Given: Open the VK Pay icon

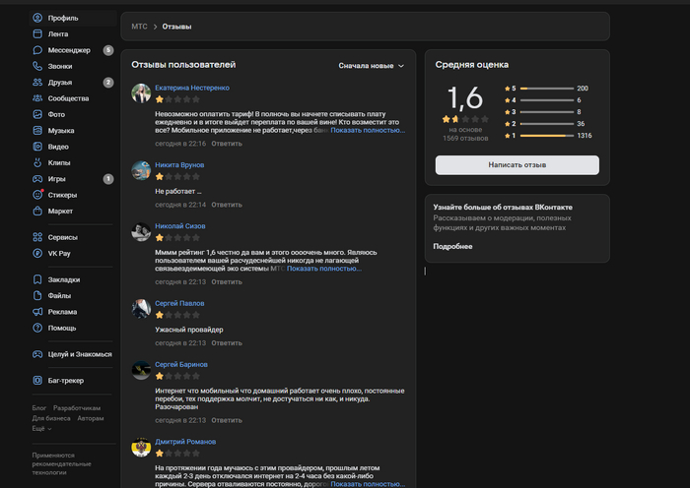Looking at the screenshot, I should 37,254.
